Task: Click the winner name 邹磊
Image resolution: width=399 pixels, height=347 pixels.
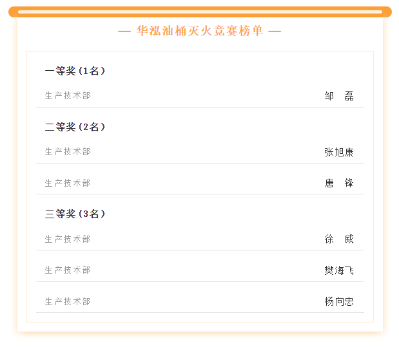Action: (x=339, y=96)
